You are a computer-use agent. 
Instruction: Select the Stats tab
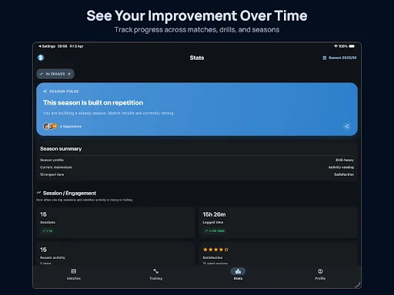coord(238,274)
